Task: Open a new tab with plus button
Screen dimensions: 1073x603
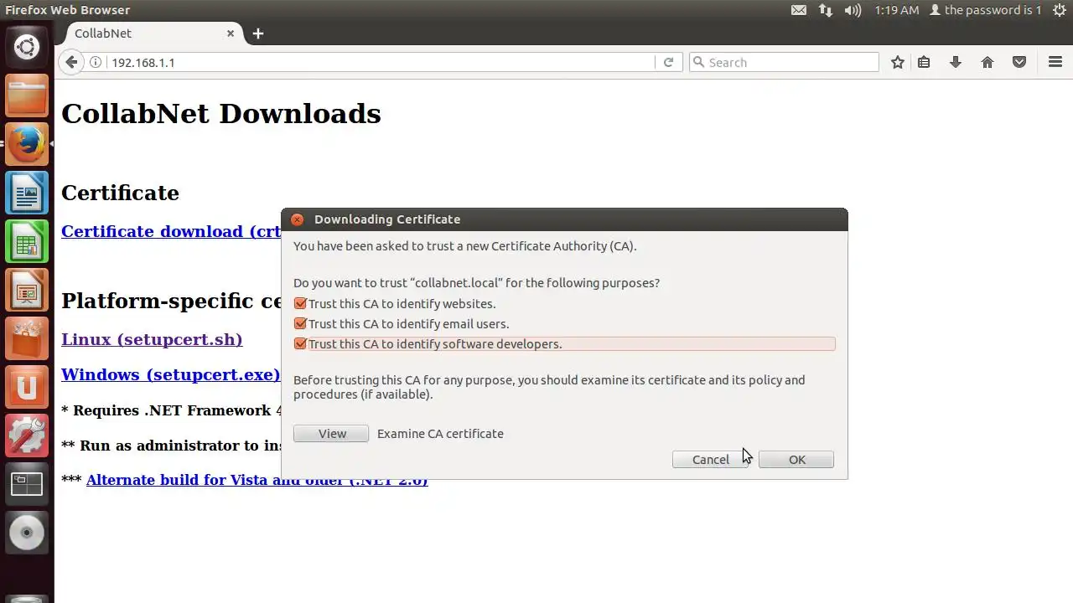Action: 258,33
